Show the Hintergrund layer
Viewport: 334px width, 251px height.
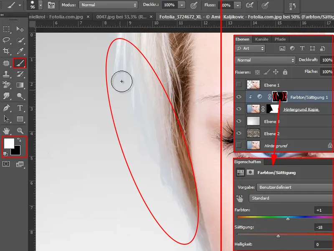(x=239, y=145)
